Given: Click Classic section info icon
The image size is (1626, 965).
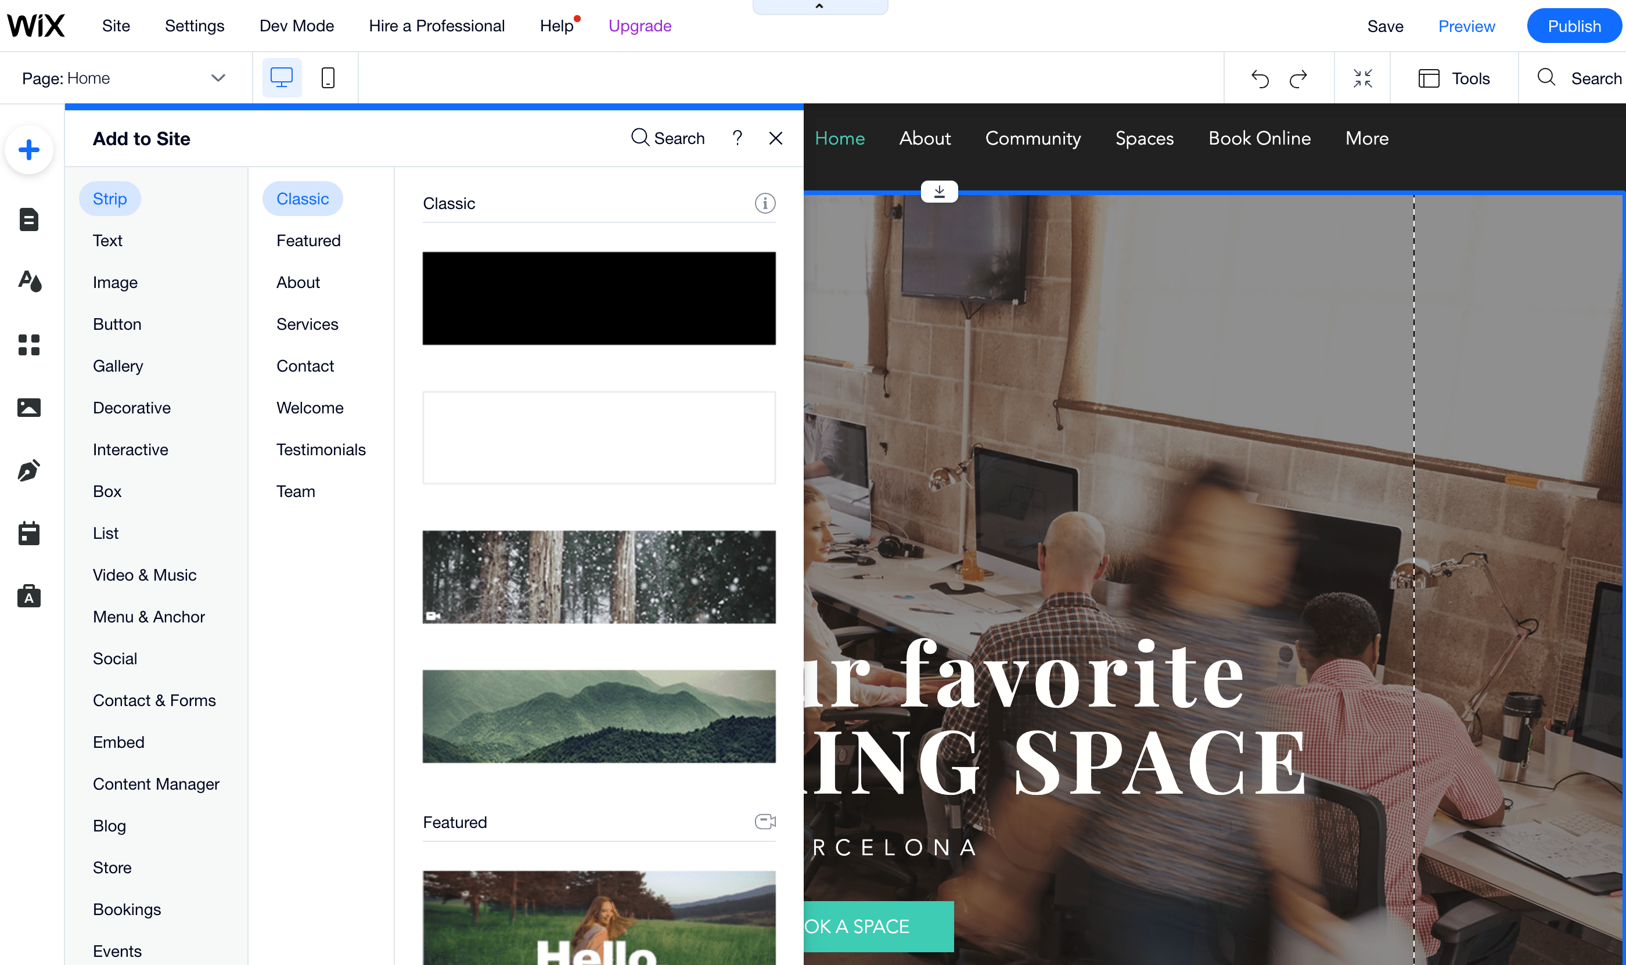Looking at the screenshot, I should coord(765,204).
